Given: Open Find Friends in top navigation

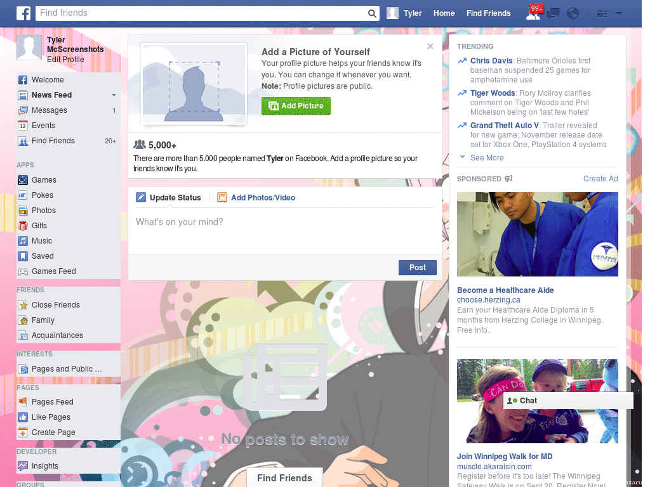Looking at the screenshot, I should tap(488, 13).
